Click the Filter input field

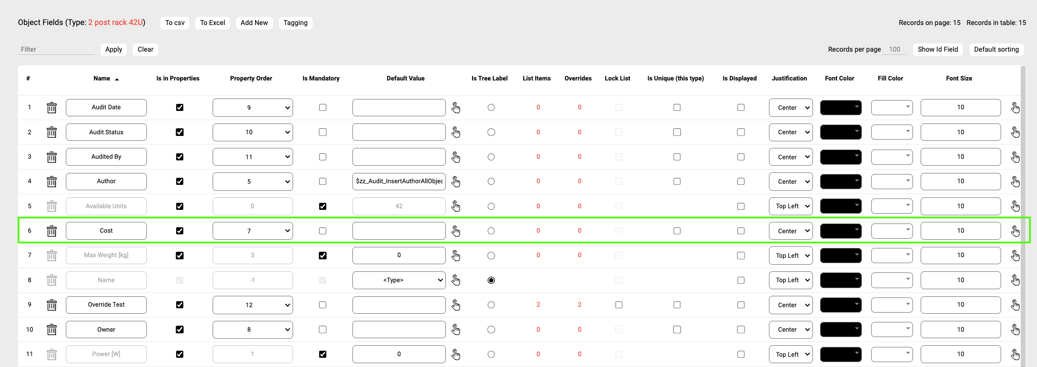pyautogui.click(x=56, y=49)
